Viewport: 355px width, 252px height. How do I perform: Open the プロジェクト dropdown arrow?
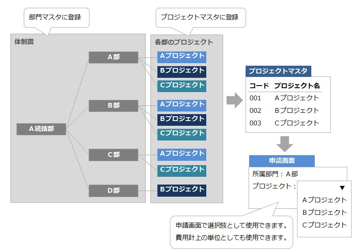pyautogui.click(x=342, y=188)
